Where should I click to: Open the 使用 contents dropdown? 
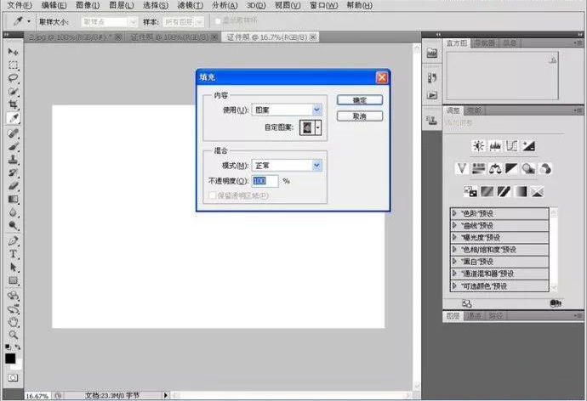(x=288, y=110)
